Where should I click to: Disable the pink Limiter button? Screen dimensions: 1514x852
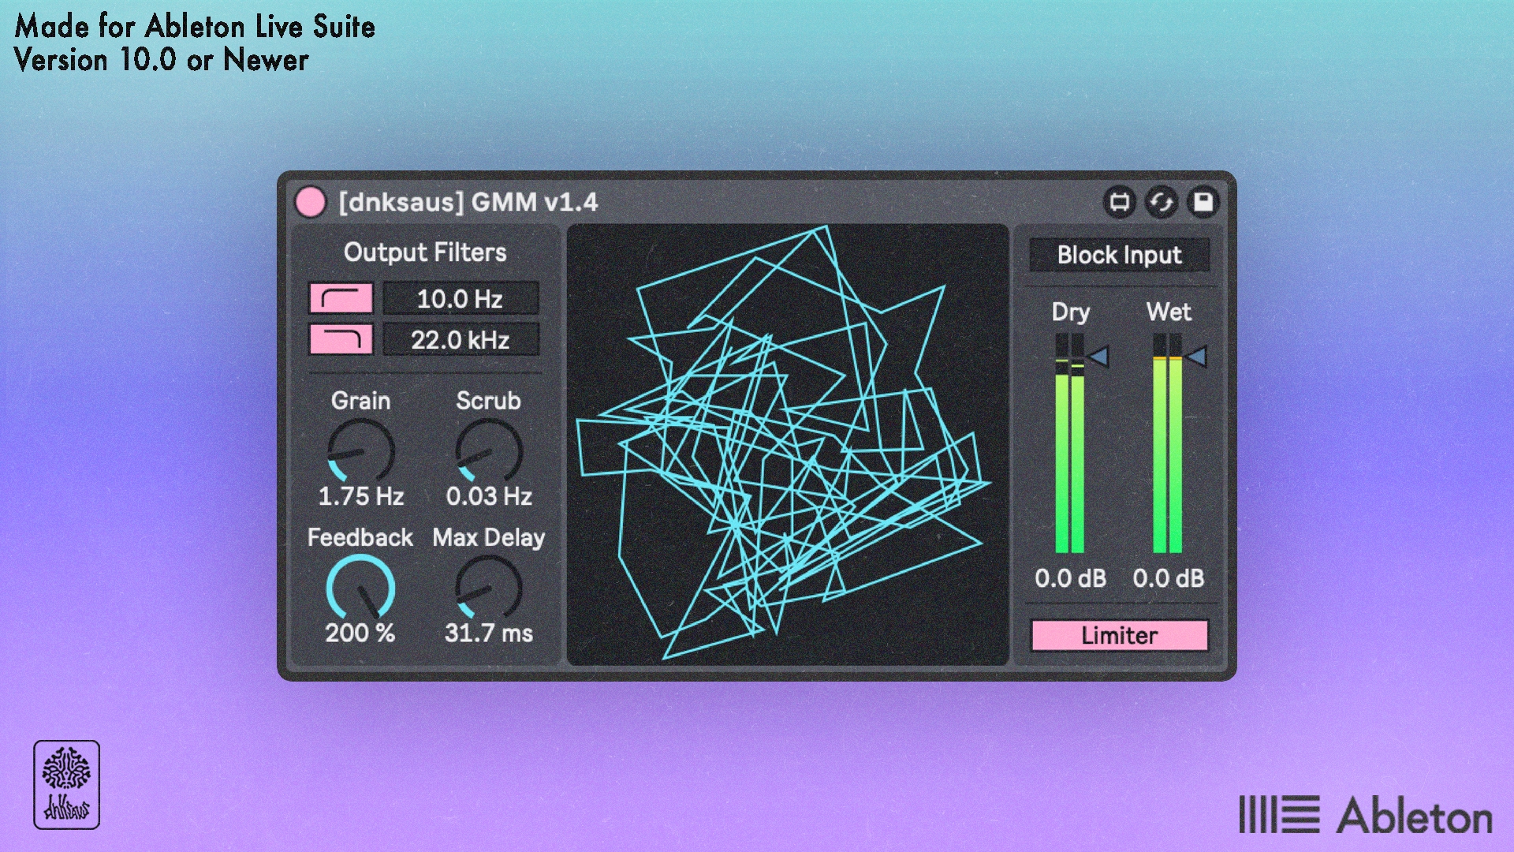point(1119,635)
